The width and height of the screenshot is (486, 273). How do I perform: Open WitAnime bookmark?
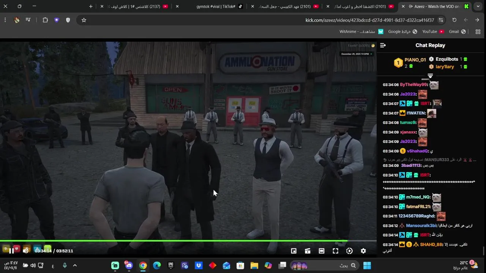pyautogui.click(x=361, y=31)
